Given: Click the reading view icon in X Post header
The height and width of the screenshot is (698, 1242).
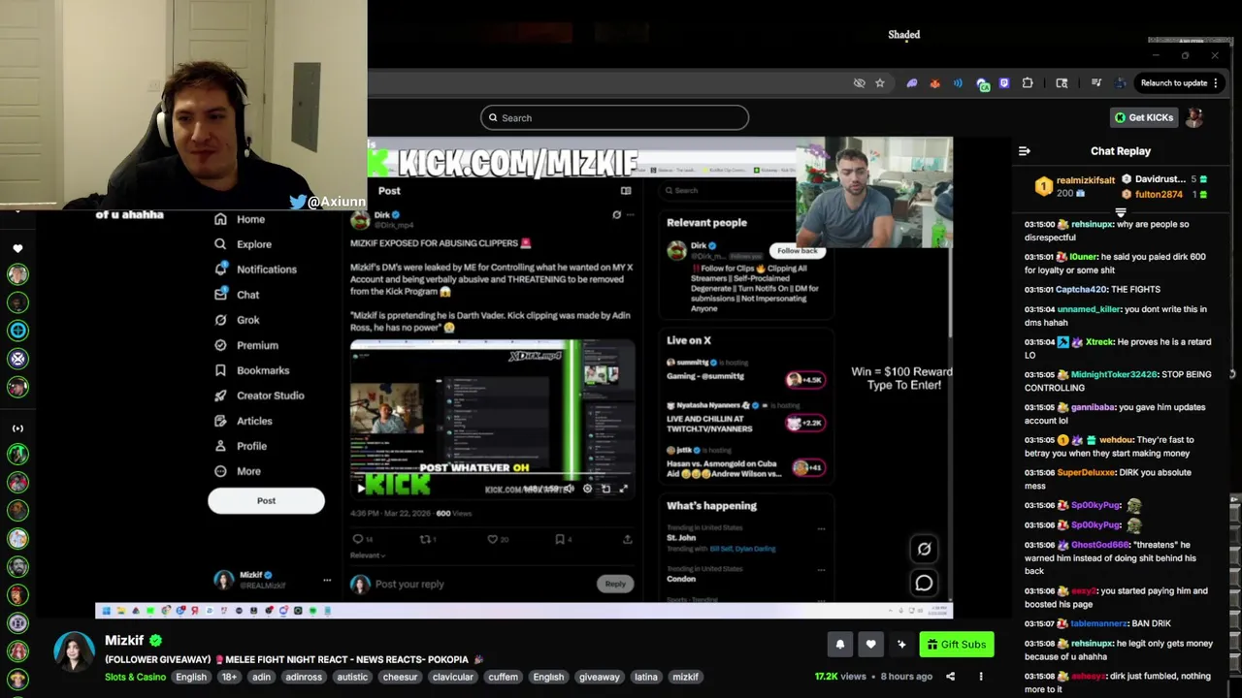Looking at the screenshot, I should click(x=626, y=191).
